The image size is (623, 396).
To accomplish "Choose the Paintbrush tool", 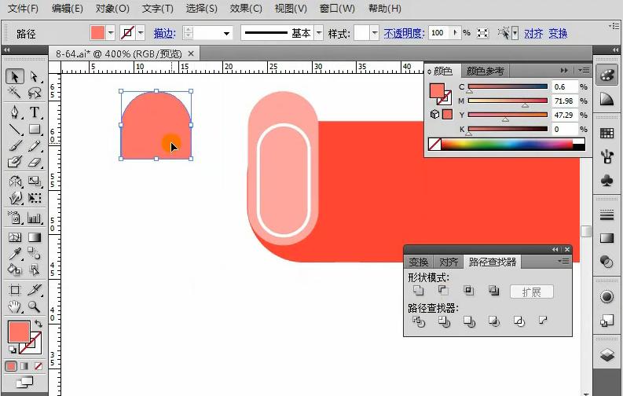I will pos(15,145).
